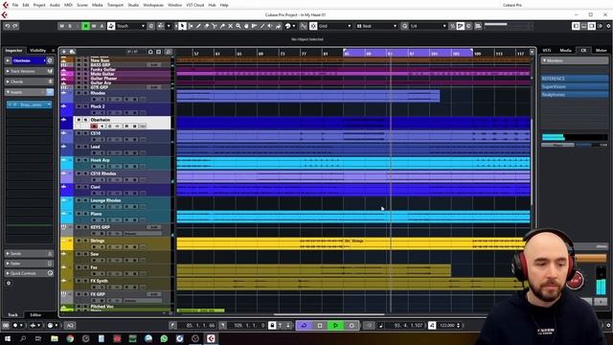Toggle global Read automation green R
Viewport: 613px width, 345px height.
[x=85, y=26]
